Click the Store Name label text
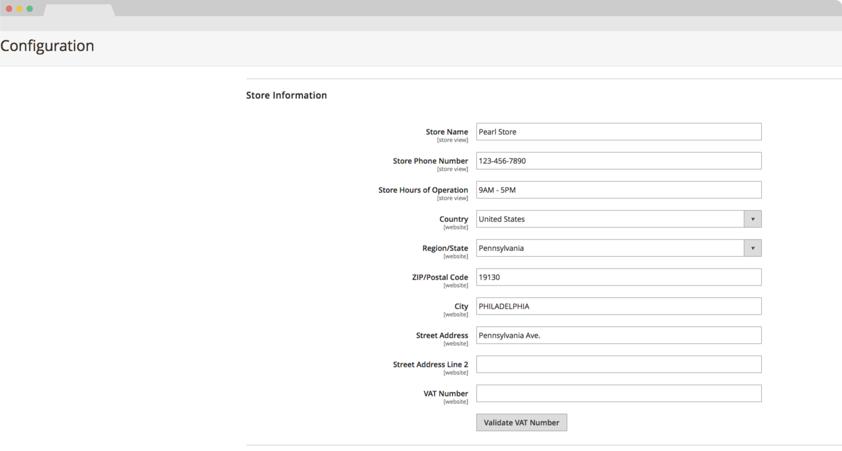 447,132
